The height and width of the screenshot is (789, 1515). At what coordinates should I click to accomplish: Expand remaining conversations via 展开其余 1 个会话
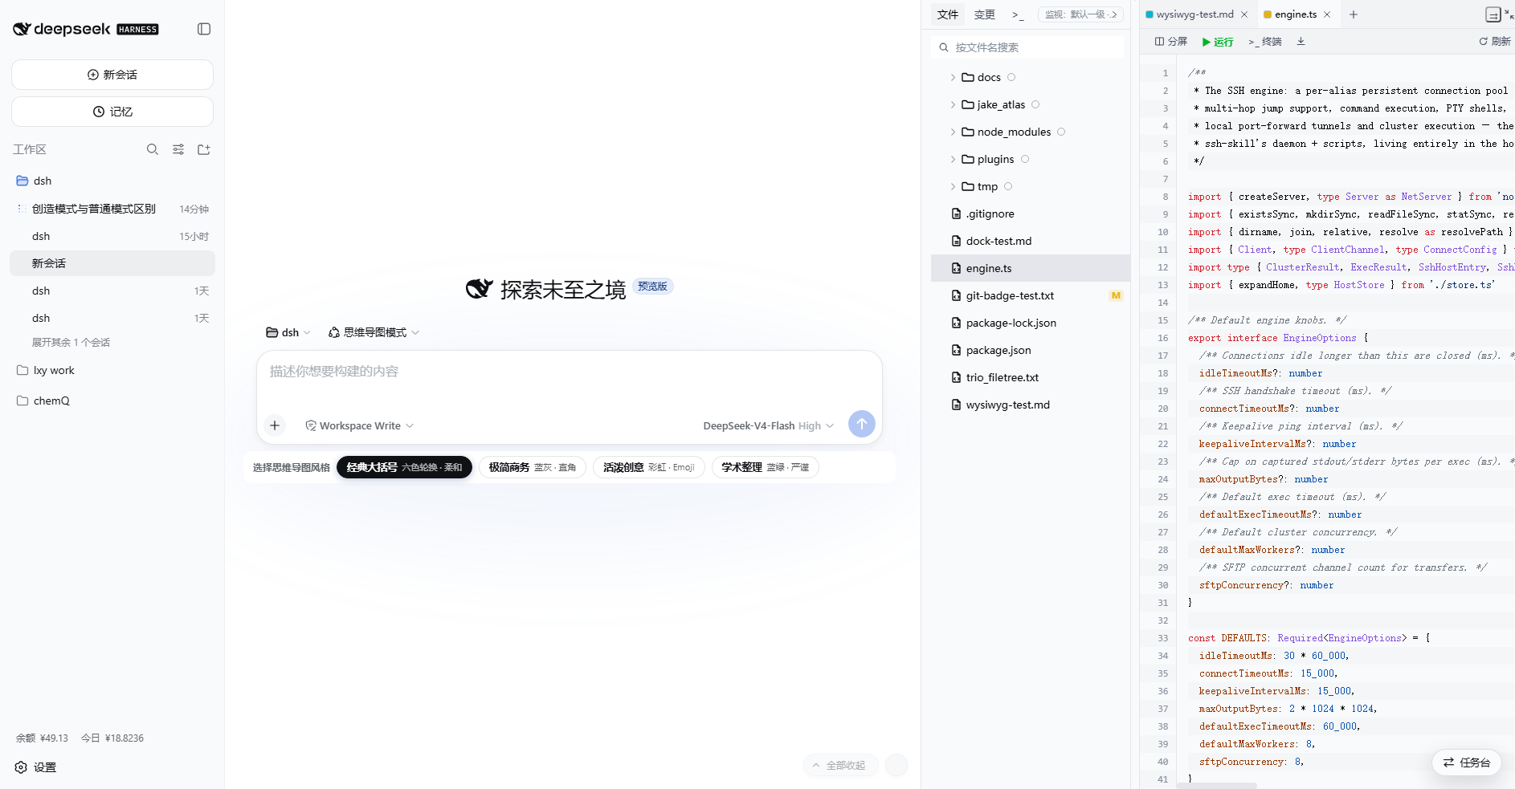(x=71, y=343)
